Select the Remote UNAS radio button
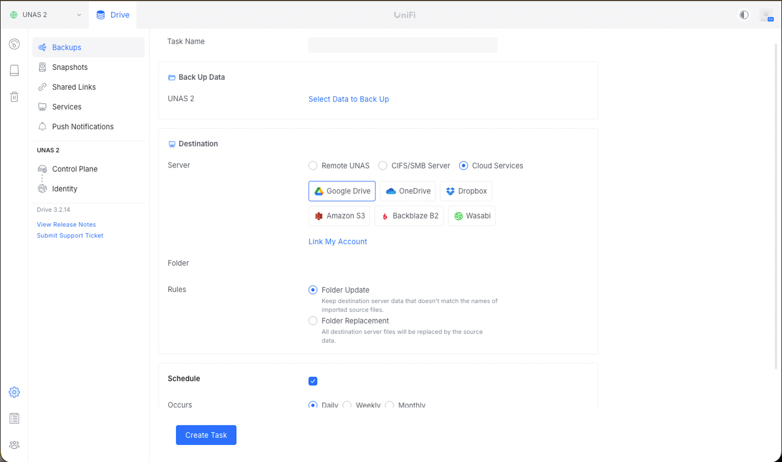The height and width of the screenshot is (462, 782). click(x=313, y=166)
